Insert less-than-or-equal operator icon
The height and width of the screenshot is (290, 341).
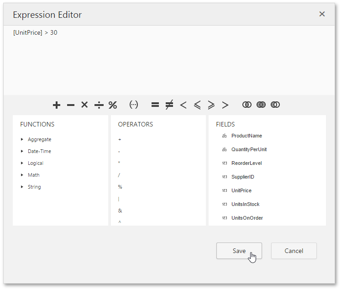pyautogui.click(x=197, y=105)
